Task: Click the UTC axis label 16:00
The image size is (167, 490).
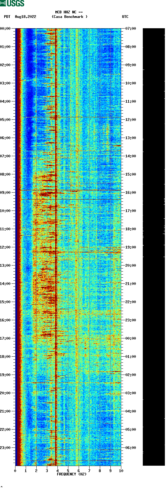Action: coord(131,193)
